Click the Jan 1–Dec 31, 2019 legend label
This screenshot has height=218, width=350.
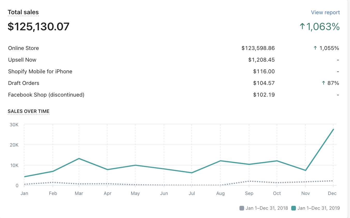(318, 208)
